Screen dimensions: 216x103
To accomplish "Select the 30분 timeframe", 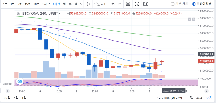I will 36,4.
